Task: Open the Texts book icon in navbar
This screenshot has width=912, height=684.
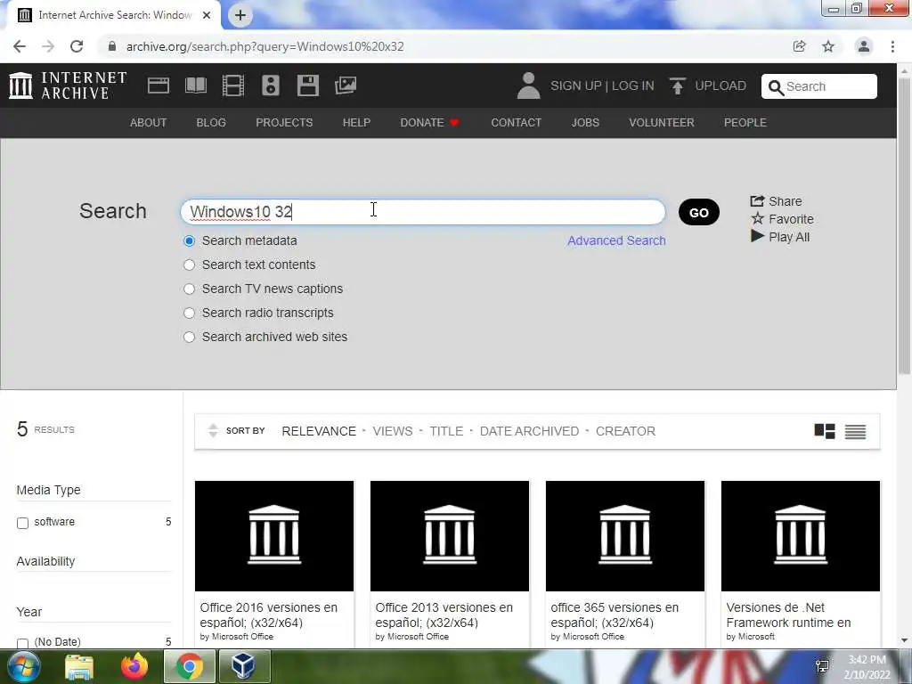Action: click(x=195, y=85)
